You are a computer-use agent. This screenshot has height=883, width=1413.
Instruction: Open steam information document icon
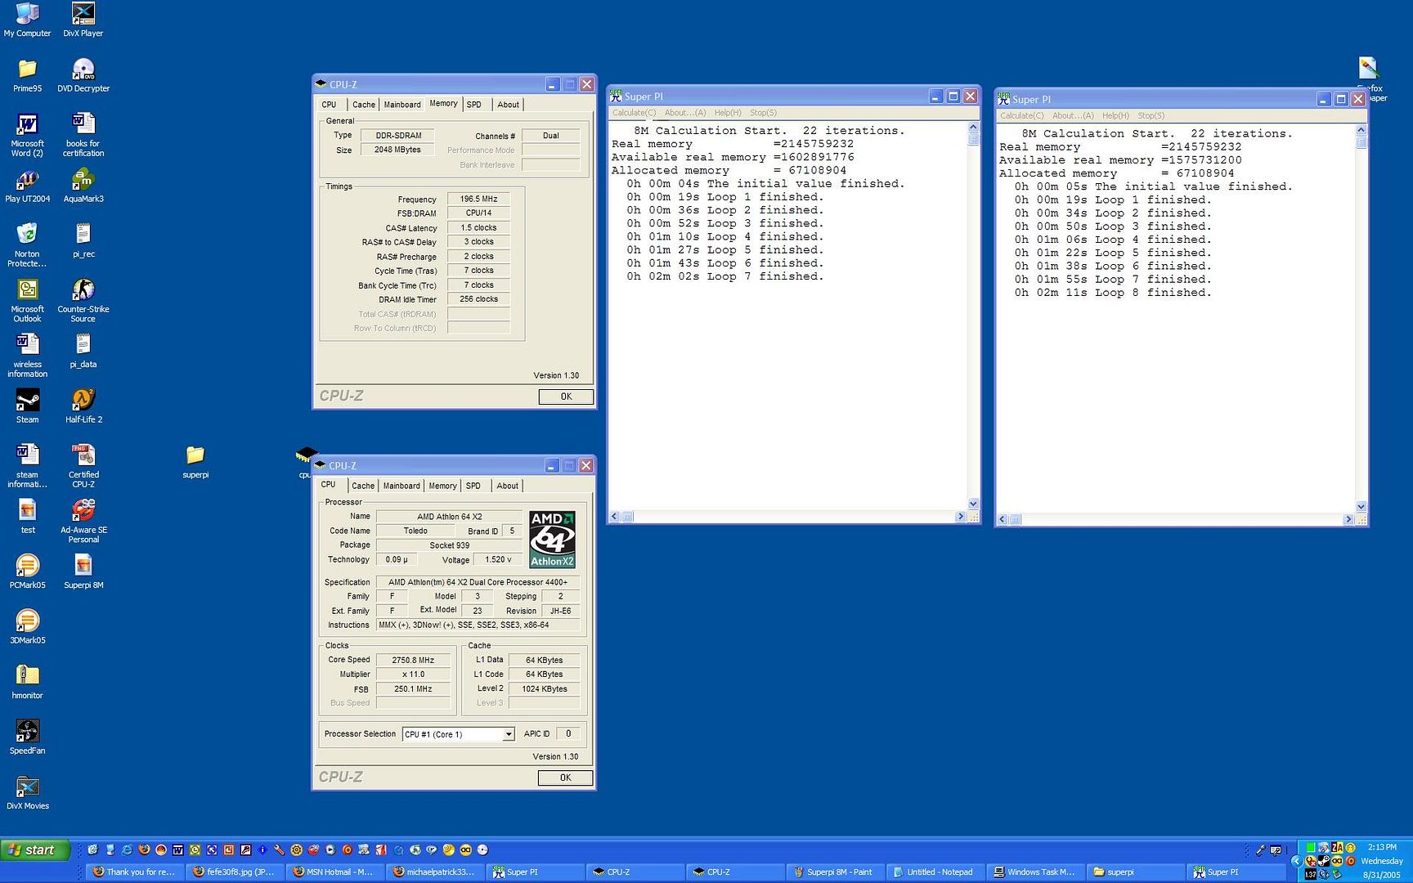27,466
